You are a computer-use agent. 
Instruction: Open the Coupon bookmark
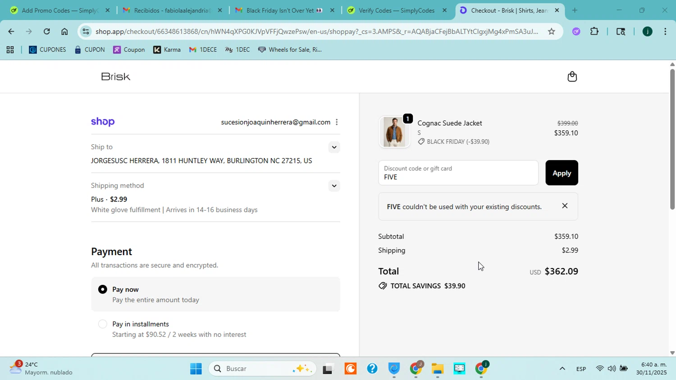129,50
